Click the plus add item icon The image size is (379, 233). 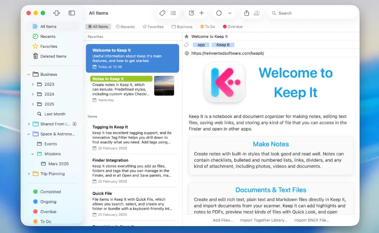click(202, 13)
